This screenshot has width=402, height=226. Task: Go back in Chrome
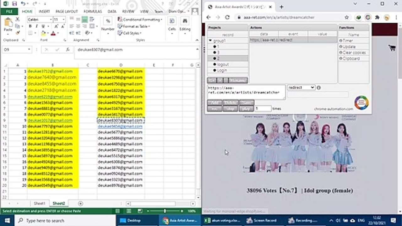(209, 17)
